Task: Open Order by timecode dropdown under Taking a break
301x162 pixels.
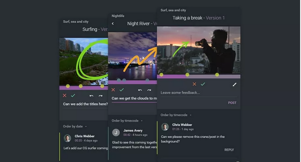Action: tap(176, 115)
